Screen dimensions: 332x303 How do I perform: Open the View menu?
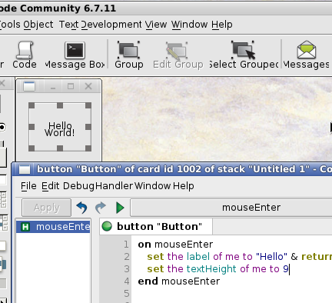(156, 25)
